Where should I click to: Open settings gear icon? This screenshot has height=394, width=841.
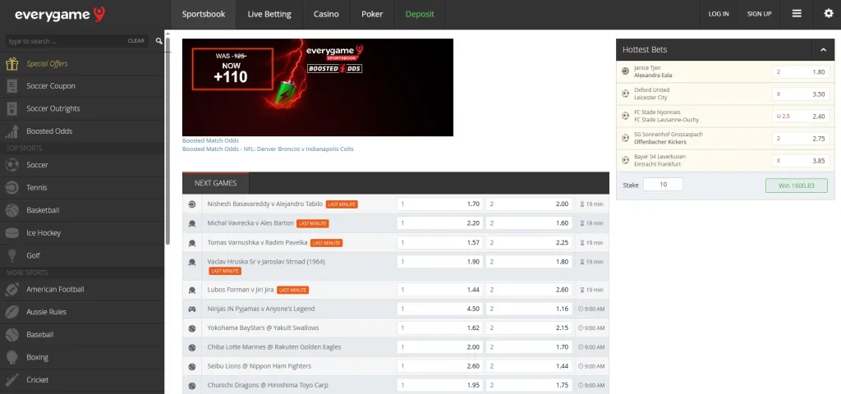829,14
